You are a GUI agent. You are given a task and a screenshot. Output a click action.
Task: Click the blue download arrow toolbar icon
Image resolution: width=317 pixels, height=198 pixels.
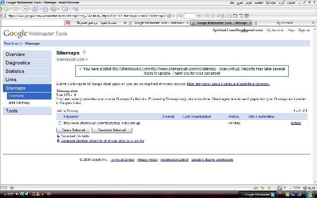(76, 9)
